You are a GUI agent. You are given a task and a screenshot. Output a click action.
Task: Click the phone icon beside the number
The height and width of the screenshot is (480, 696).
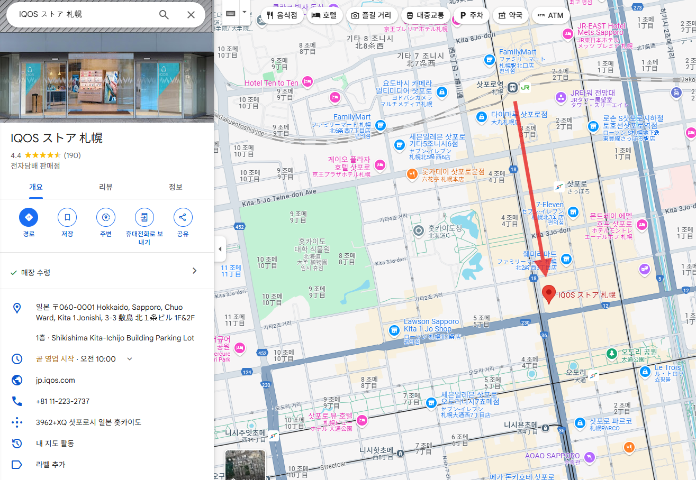point(17,401)
